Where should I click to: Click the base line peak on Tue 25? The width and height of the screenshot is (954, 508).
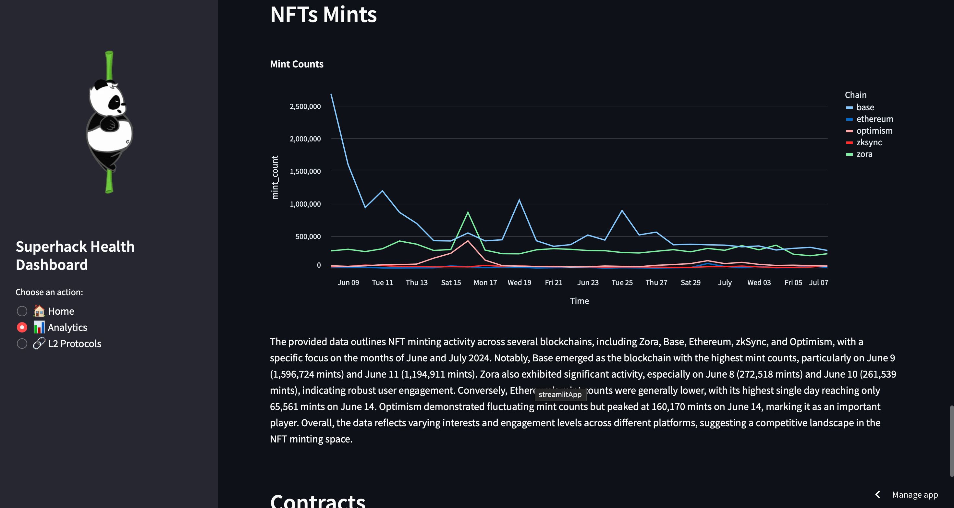point(622,210)
